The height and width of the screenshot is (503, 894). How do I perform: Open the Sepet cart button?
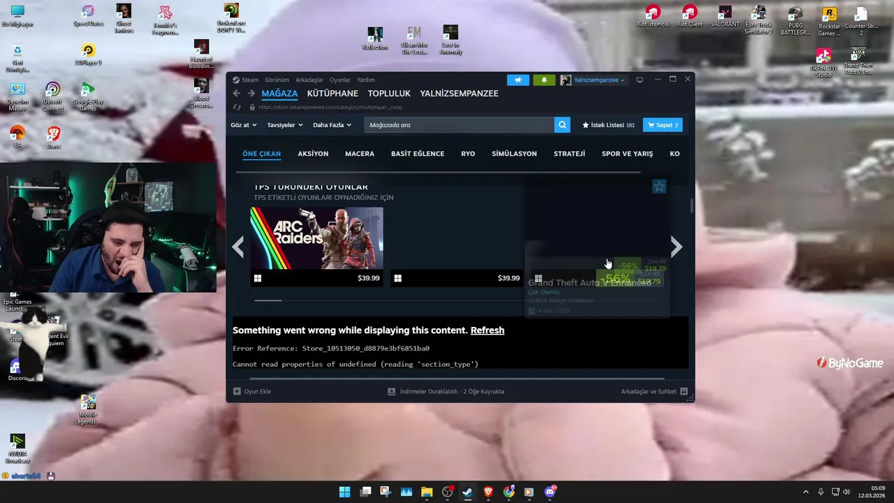(663, 125)
